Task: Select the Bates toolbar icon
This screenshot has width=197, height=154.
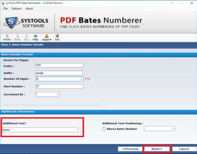Action: [x=17, y=38]
